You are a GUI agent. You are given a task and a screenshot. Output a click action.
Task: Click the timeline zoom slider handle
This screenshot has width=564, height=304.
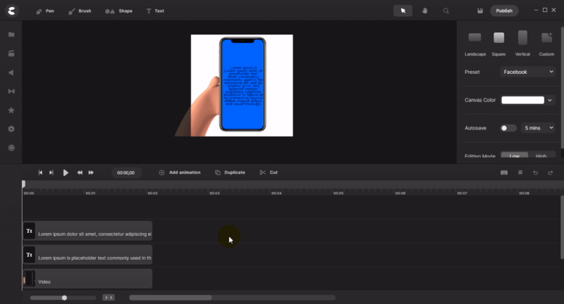point(64,298)
